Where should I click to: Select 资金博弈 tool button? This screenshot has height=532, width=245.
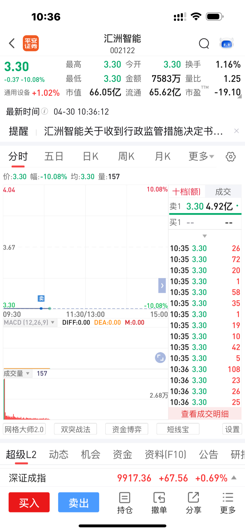point(127,429)
